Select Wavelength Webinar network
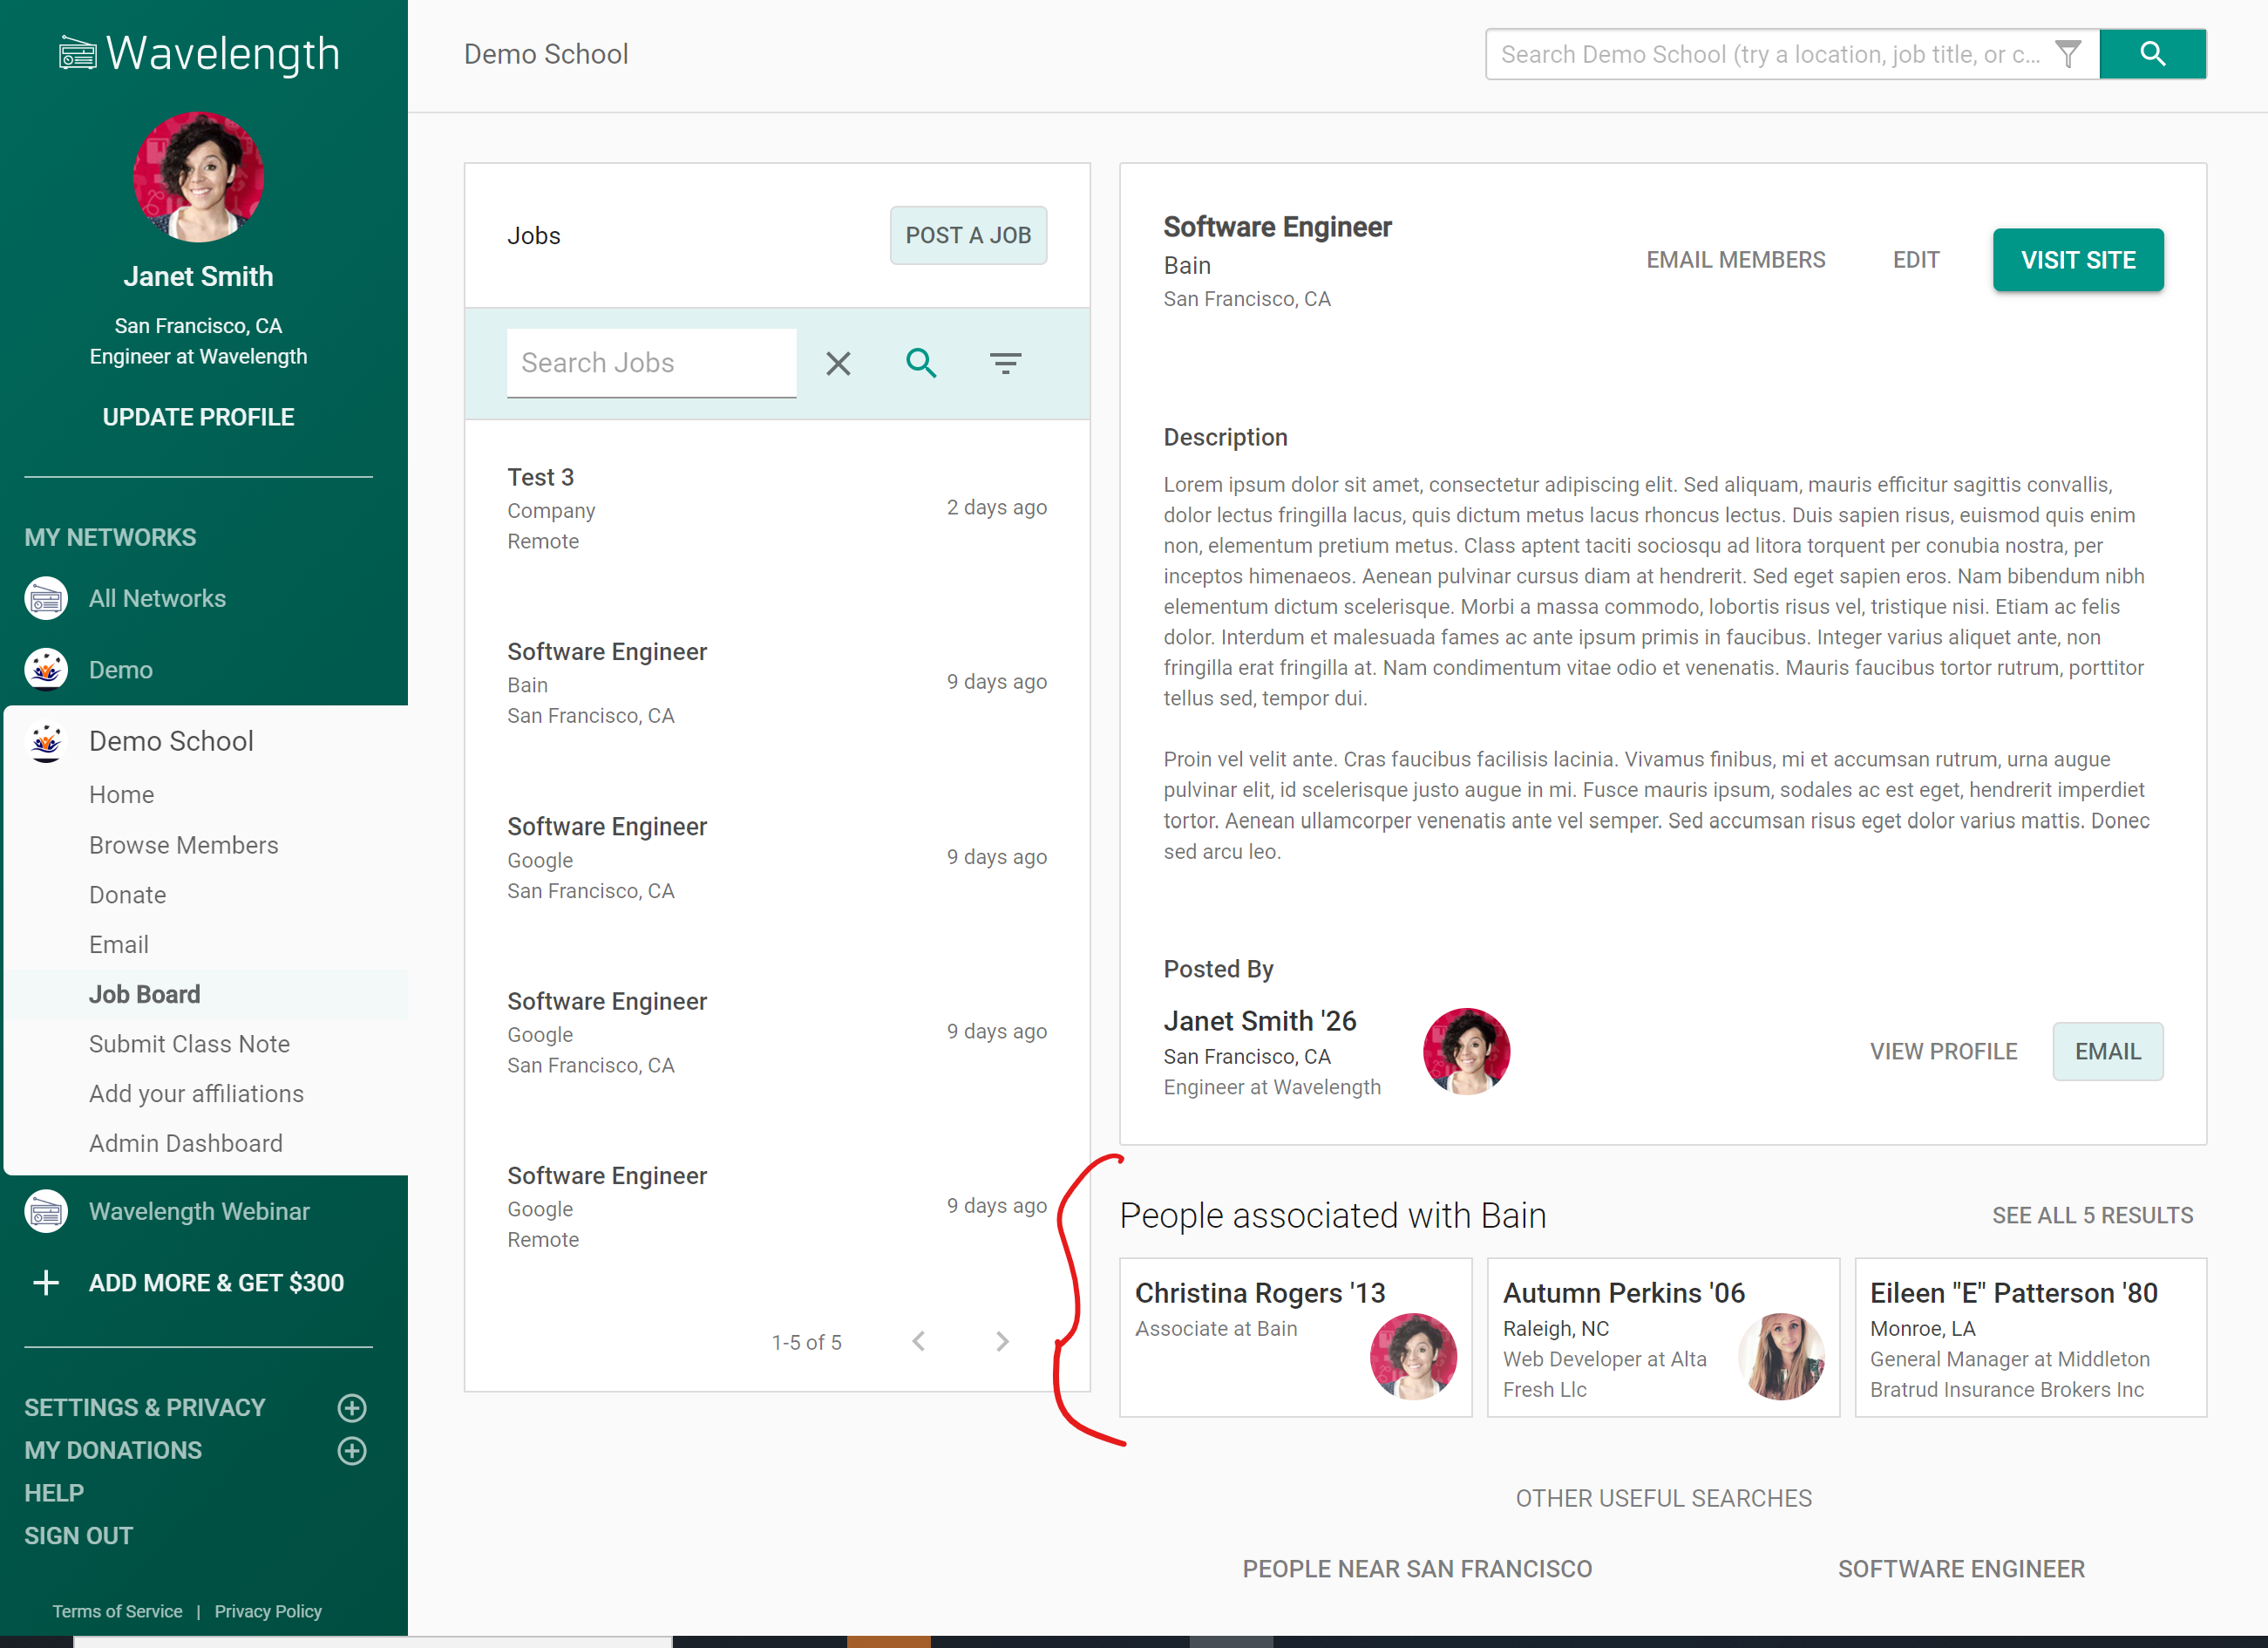The image size is (2268, 1648). click(x=199, y=1212)
